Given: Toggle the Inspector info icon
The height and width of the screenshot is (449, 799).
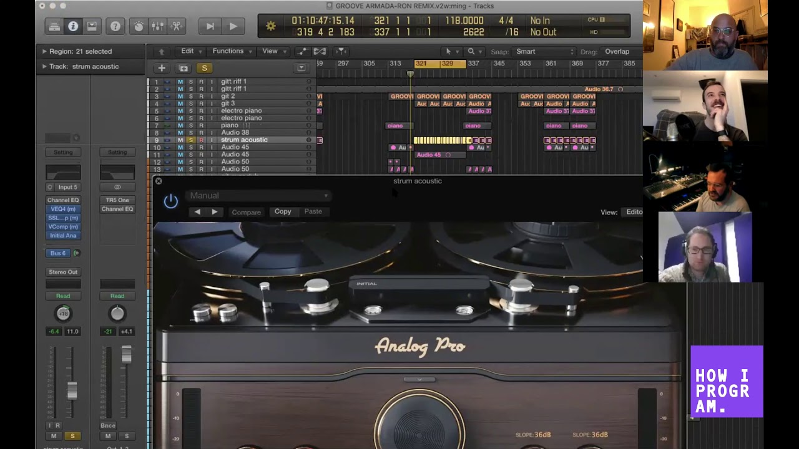Looking at the screenshot, I should [x=73, y=26].
